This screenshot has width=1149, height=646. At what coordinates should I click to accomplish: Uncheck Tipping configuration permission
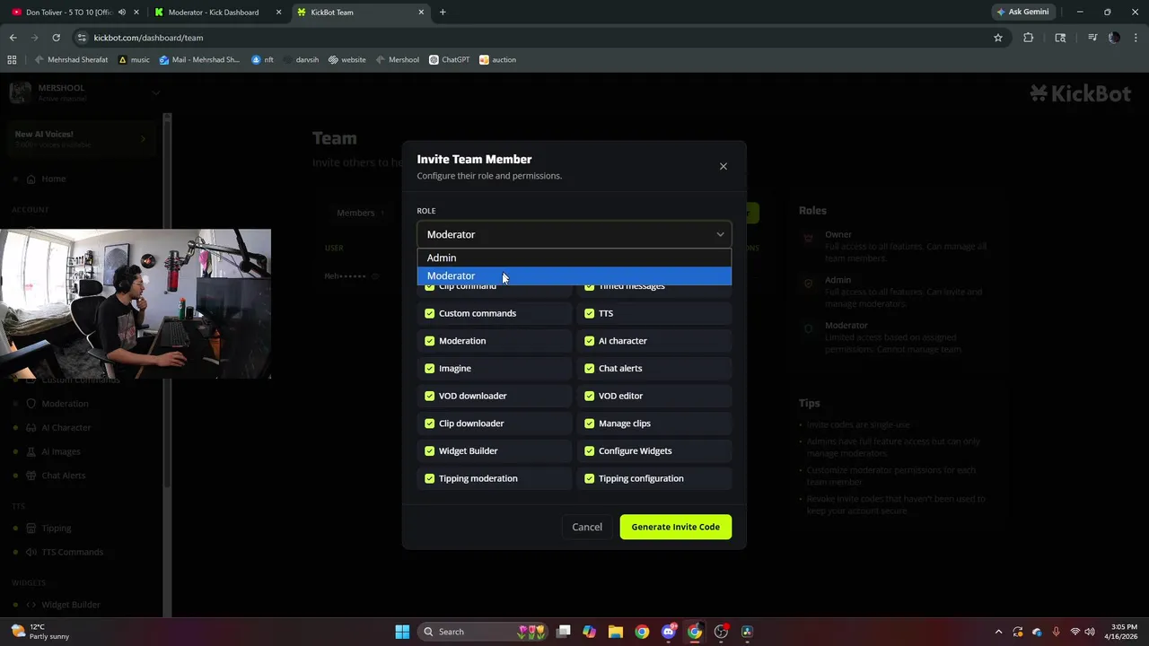(590, 478)
